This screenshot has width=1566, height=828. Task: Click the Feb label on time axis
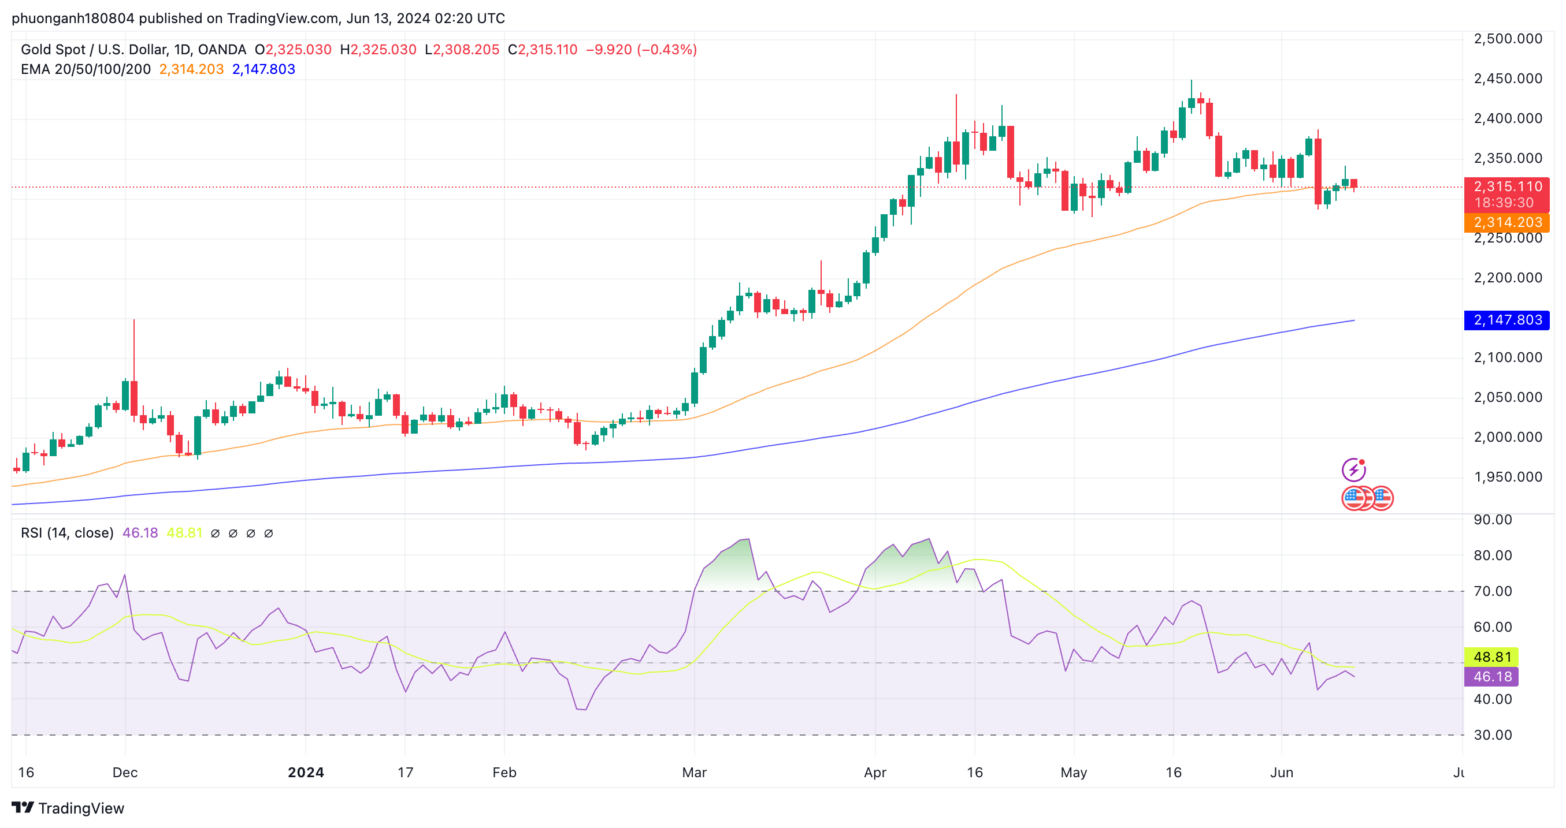click(x=504, y=773)
